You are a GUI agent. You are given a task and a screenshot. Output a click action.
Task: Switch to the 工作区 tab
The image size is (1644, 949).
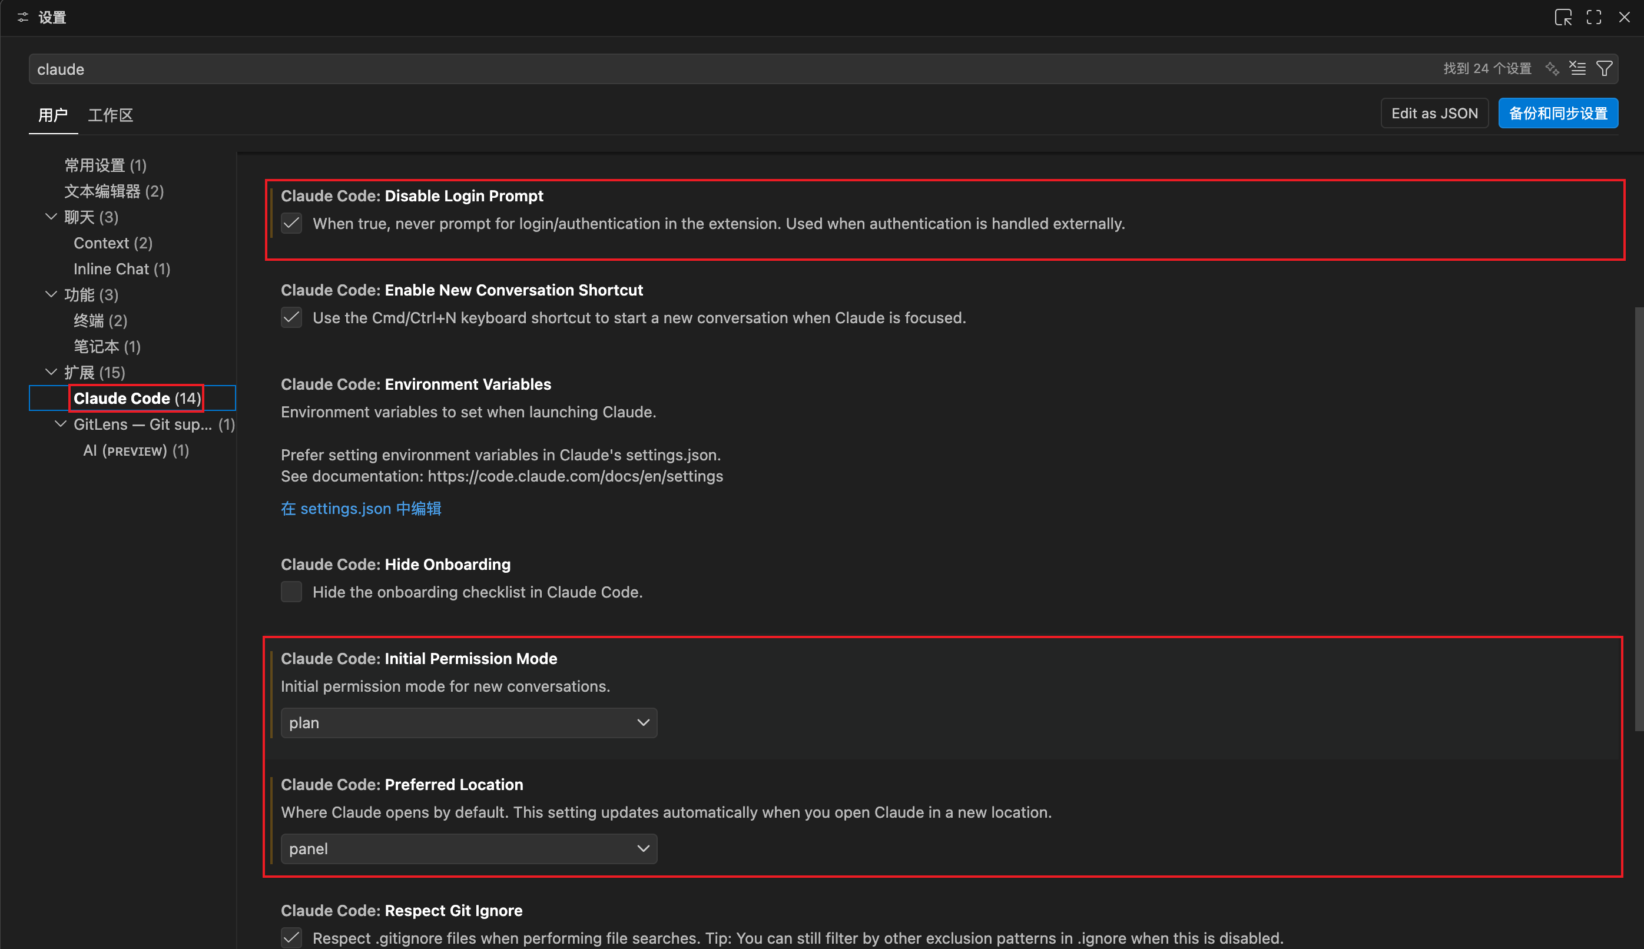coord(111,115)
